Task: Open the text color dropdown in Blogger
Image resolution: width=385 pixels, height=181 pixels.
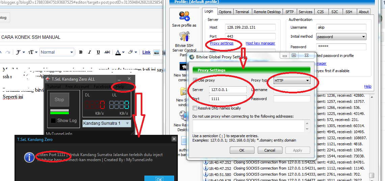Action: [119, 52]
